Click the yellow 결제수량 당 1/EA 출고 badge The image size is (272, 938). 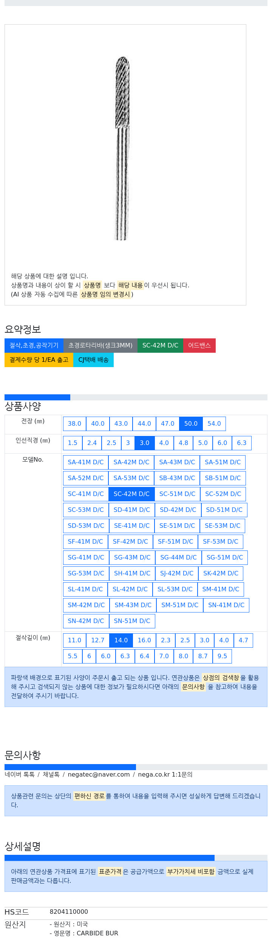coord(39,360)
